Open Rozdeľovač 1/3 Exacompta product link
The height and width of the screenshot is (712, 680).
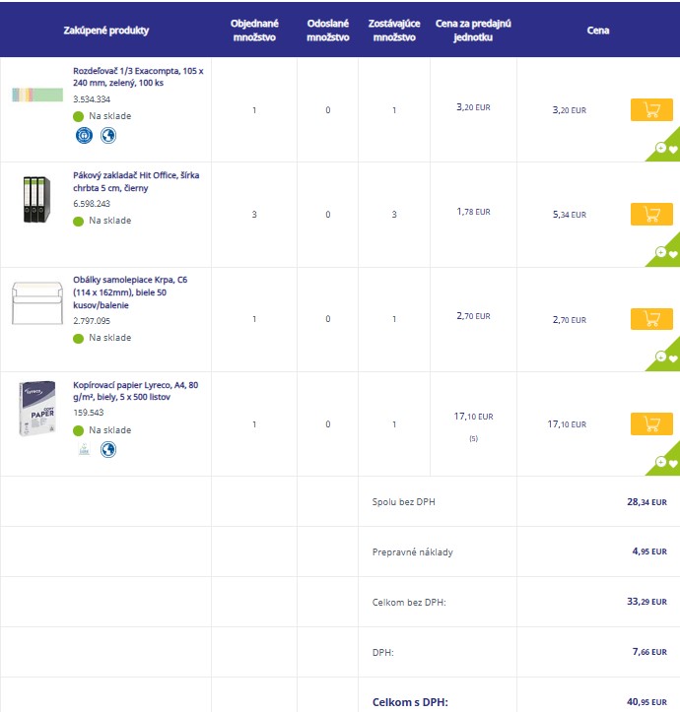137,77
